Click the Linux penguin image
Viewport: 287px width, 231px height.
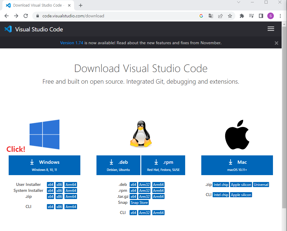coord(141,134)
